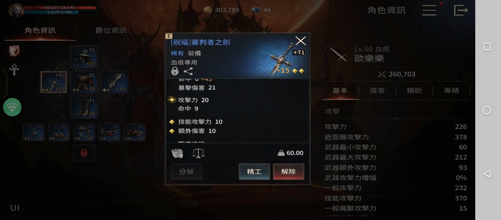
Task: Toggle the UI visibility button
Action: (15, 208)
